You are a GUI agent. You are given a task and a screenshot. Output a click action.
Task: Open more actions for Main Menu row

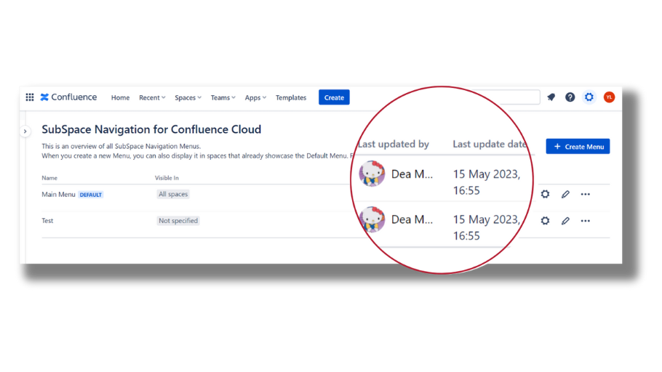pos(586,195)
